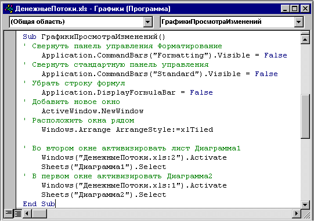Open the (Общая область) object dropdown
This screenshot has height=223, width=314.
[148, 22]
